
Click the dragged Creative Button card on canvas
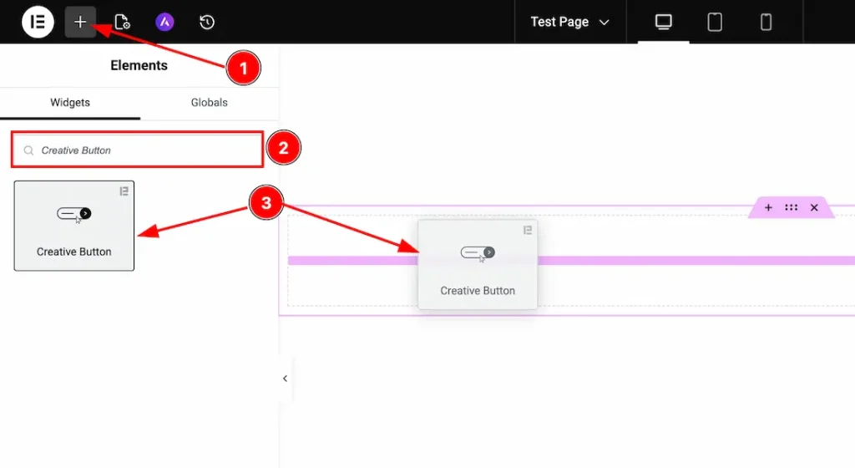478,265
